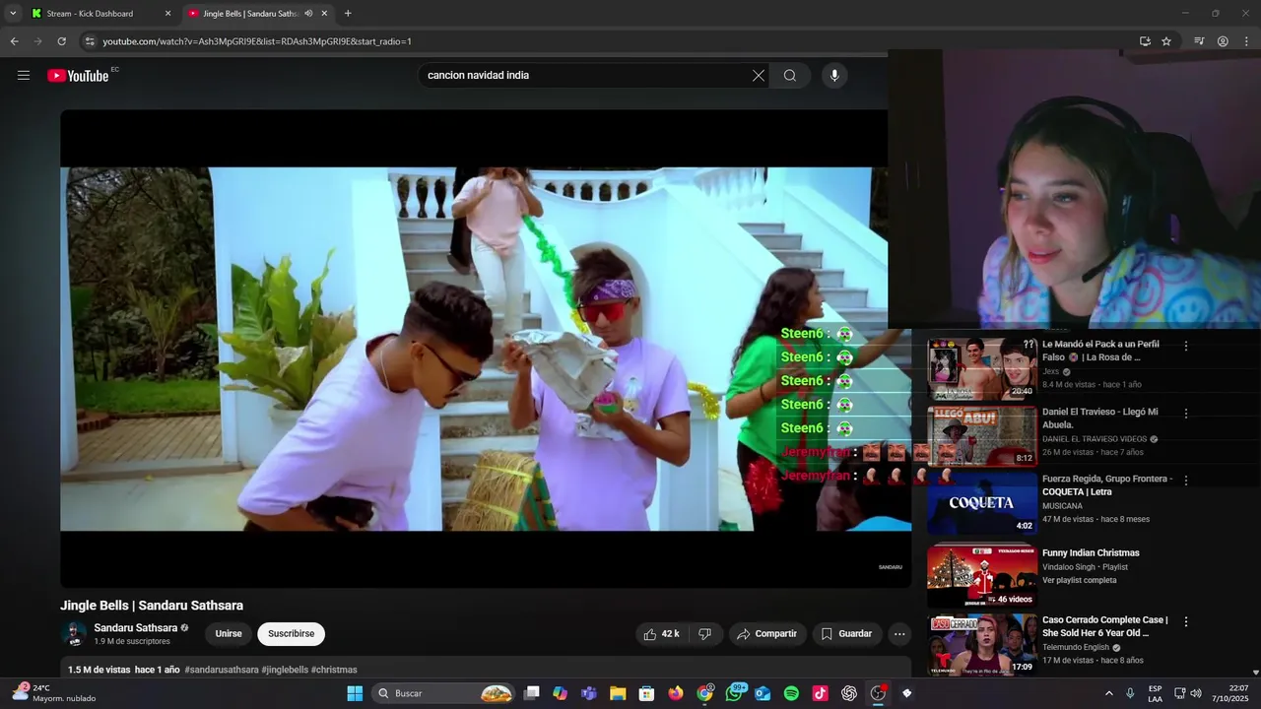Open the #jinglebells hashtag link
Screen dimensions: 1261x709
tap(285, 670)
